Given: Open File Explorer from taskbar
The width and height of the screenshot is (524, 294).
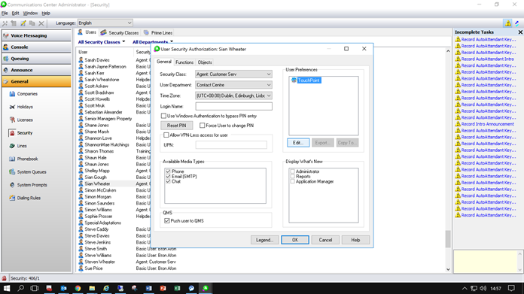Looking at the screenshot, I should 92,288.
